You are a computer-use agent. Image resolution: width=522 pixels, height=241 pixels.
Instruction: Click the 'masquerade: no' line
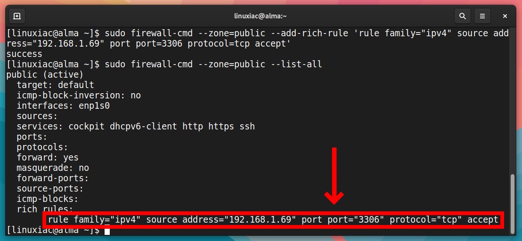point(53,168)
